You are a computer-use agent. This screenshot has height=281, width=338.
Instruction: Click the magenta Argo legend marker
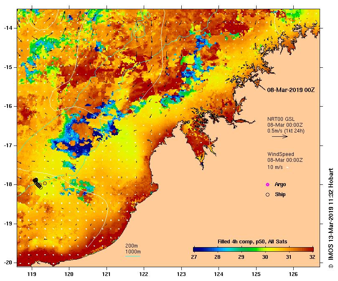267,184
